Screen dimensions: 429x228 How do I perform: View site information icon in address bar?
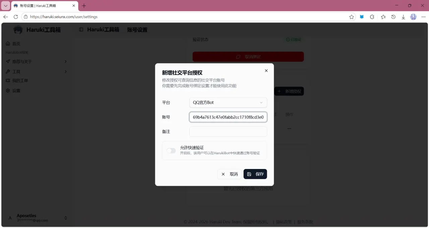(x=26, y=17)
